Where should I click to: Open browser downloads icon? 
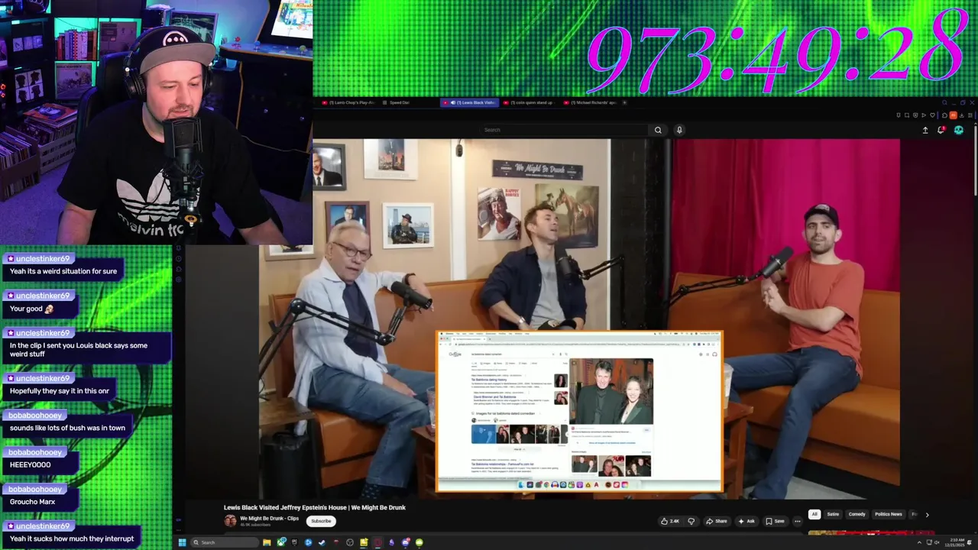[x=961, y=115]
